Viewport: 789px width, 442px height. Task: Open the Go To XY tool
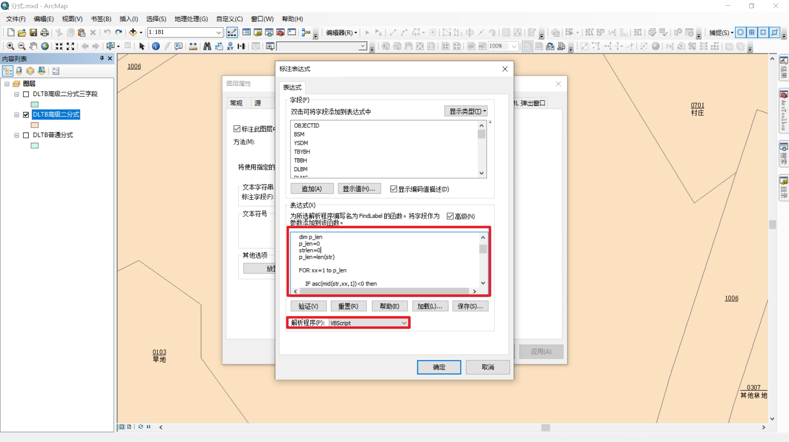(x=230, y=46)
